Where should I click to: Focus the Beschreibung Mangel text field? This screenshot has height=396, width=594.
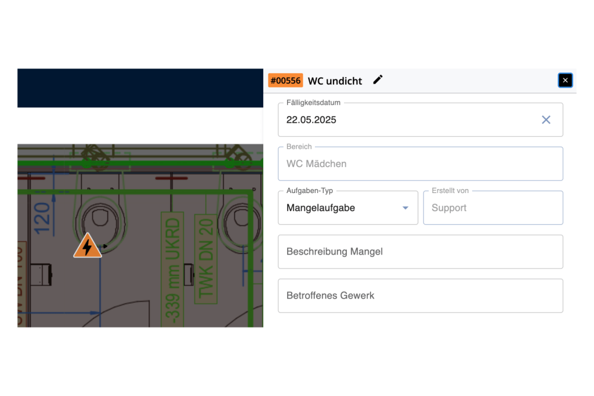pyautogui.click(x=420, y=252)
